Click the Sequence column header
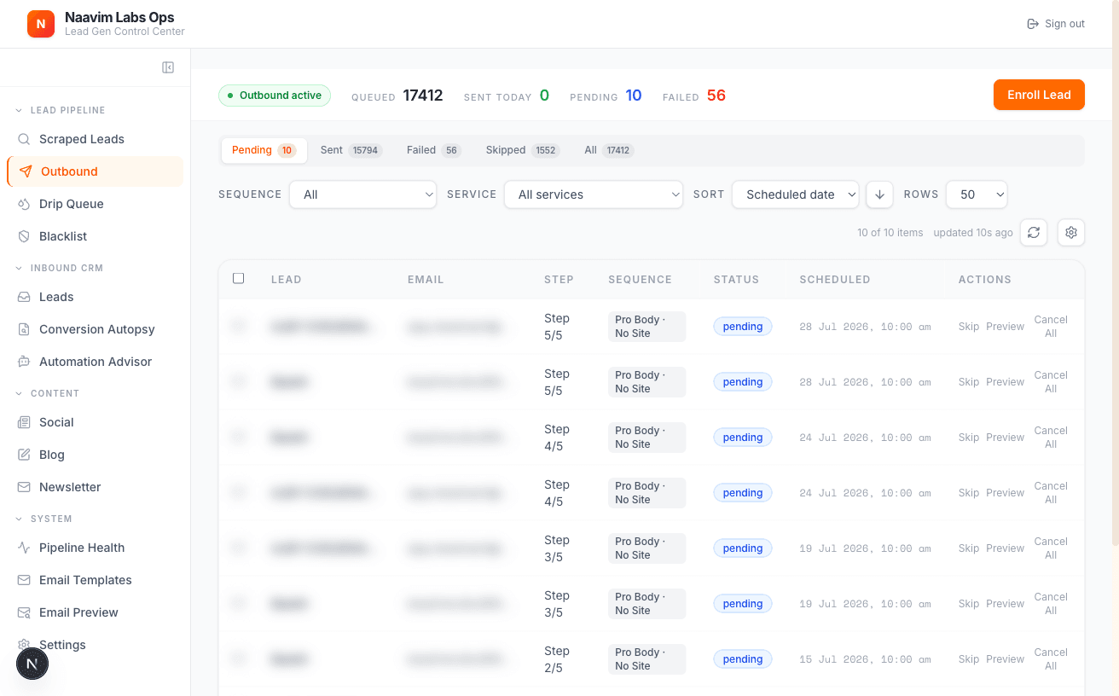 [640, 279]
